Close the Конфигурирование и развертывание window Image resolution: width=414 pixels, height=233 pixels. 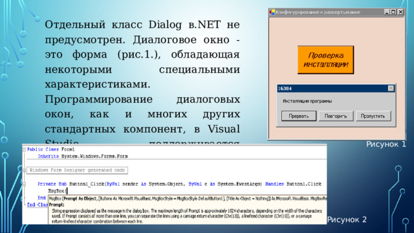pyautogui.click(x=400, y=12)
